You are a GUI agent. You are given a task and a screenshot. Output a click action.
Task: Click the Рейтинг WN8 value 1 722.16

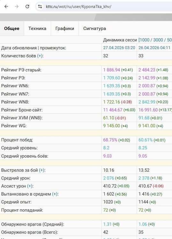[112, 102]
